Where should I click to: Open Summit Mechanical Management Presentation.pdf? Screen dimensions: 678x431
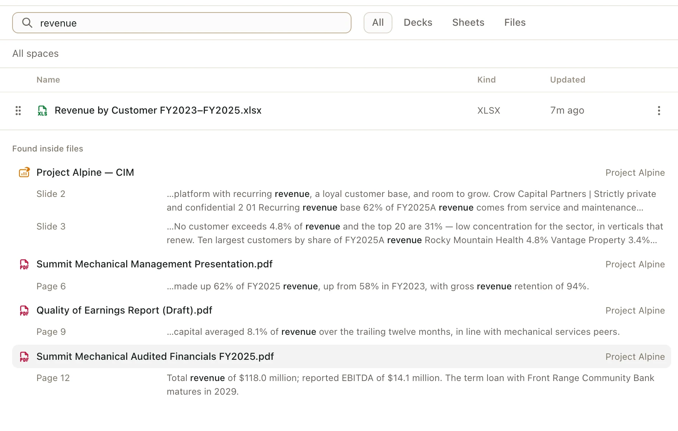(x=155, y=264)
